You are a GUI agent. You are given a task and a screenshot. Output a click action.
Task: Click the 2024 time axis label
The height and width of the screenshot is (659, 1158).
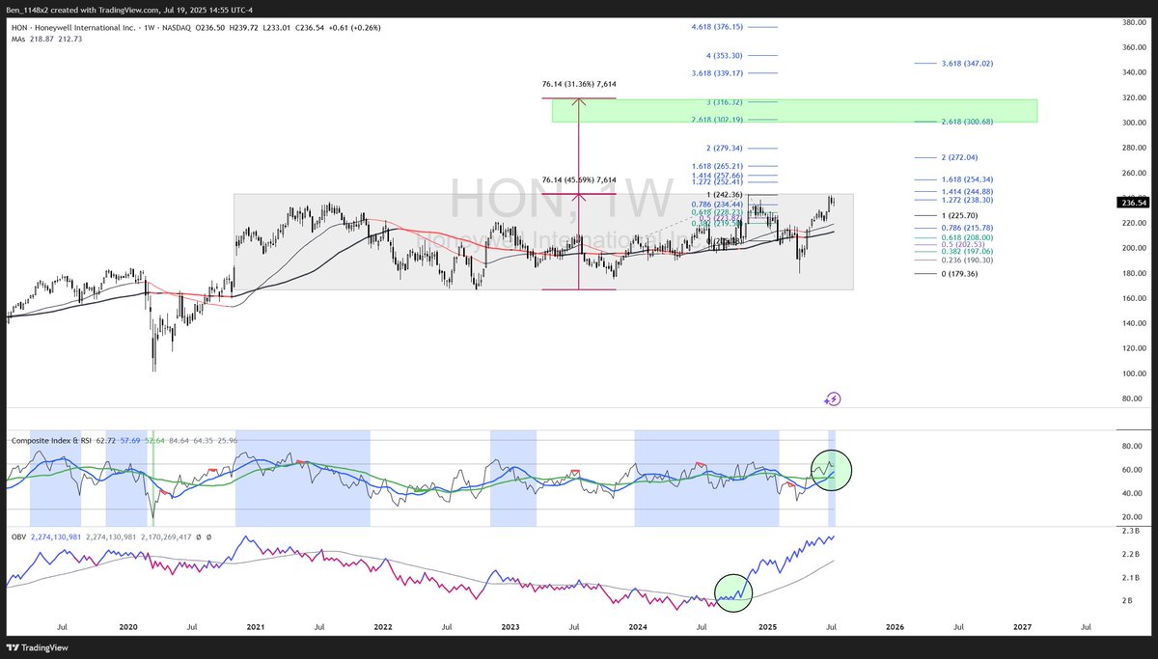(x=638, y=626)
